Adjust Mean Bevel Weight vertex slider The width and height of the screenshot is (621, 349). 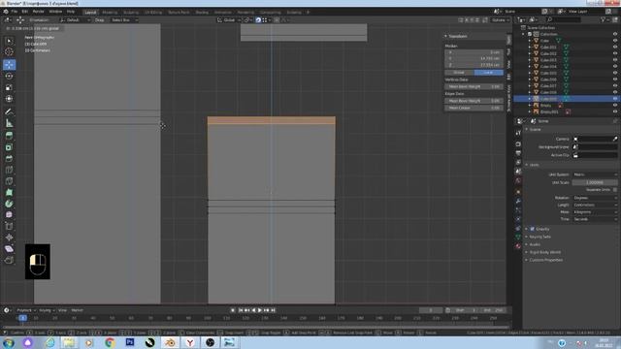point(474,86)
